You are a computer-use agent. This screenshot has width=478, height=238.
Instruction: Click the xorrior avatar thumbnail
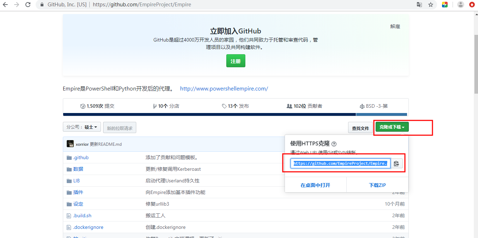point(70,144)
